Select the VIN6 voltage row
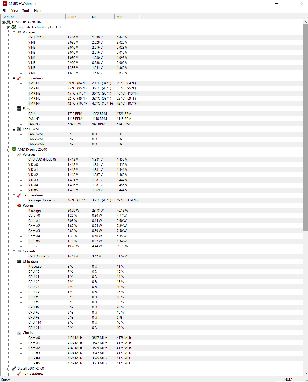308x382 pixels. (152, 68)
